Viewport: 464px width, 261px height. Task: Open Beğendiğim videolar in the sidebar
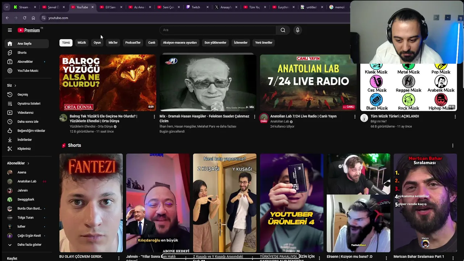pyautogui.click(x=27, y=131)
